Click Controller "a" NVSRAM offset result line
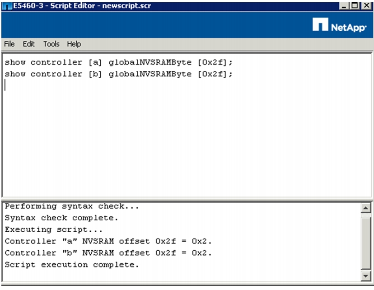Viewport: 374px width, 290px height. click(x=108, y=241)
